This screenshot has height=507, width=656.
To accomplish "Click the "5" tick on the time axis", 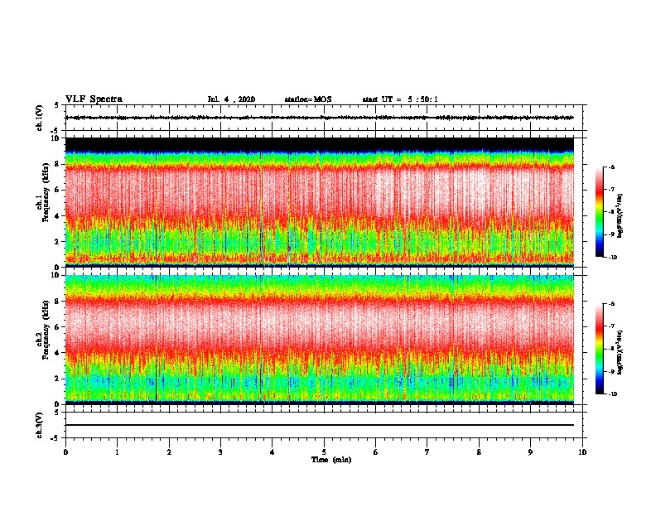I will 324,451.
